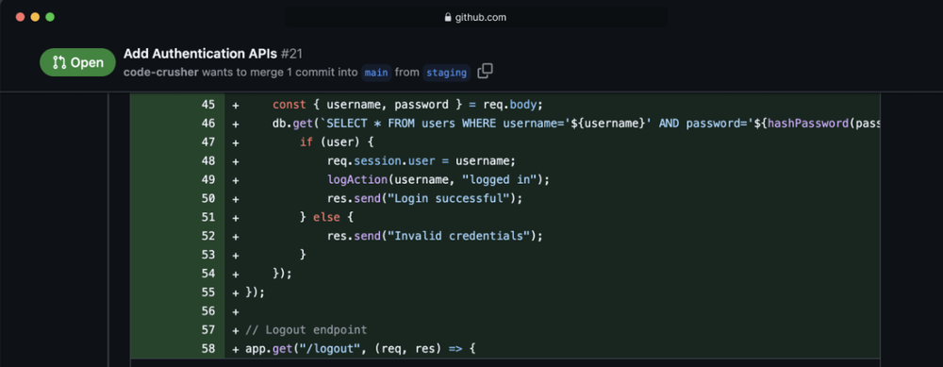Select diff line number 51
Screen dimensions: 943x367
click(207, 217)
